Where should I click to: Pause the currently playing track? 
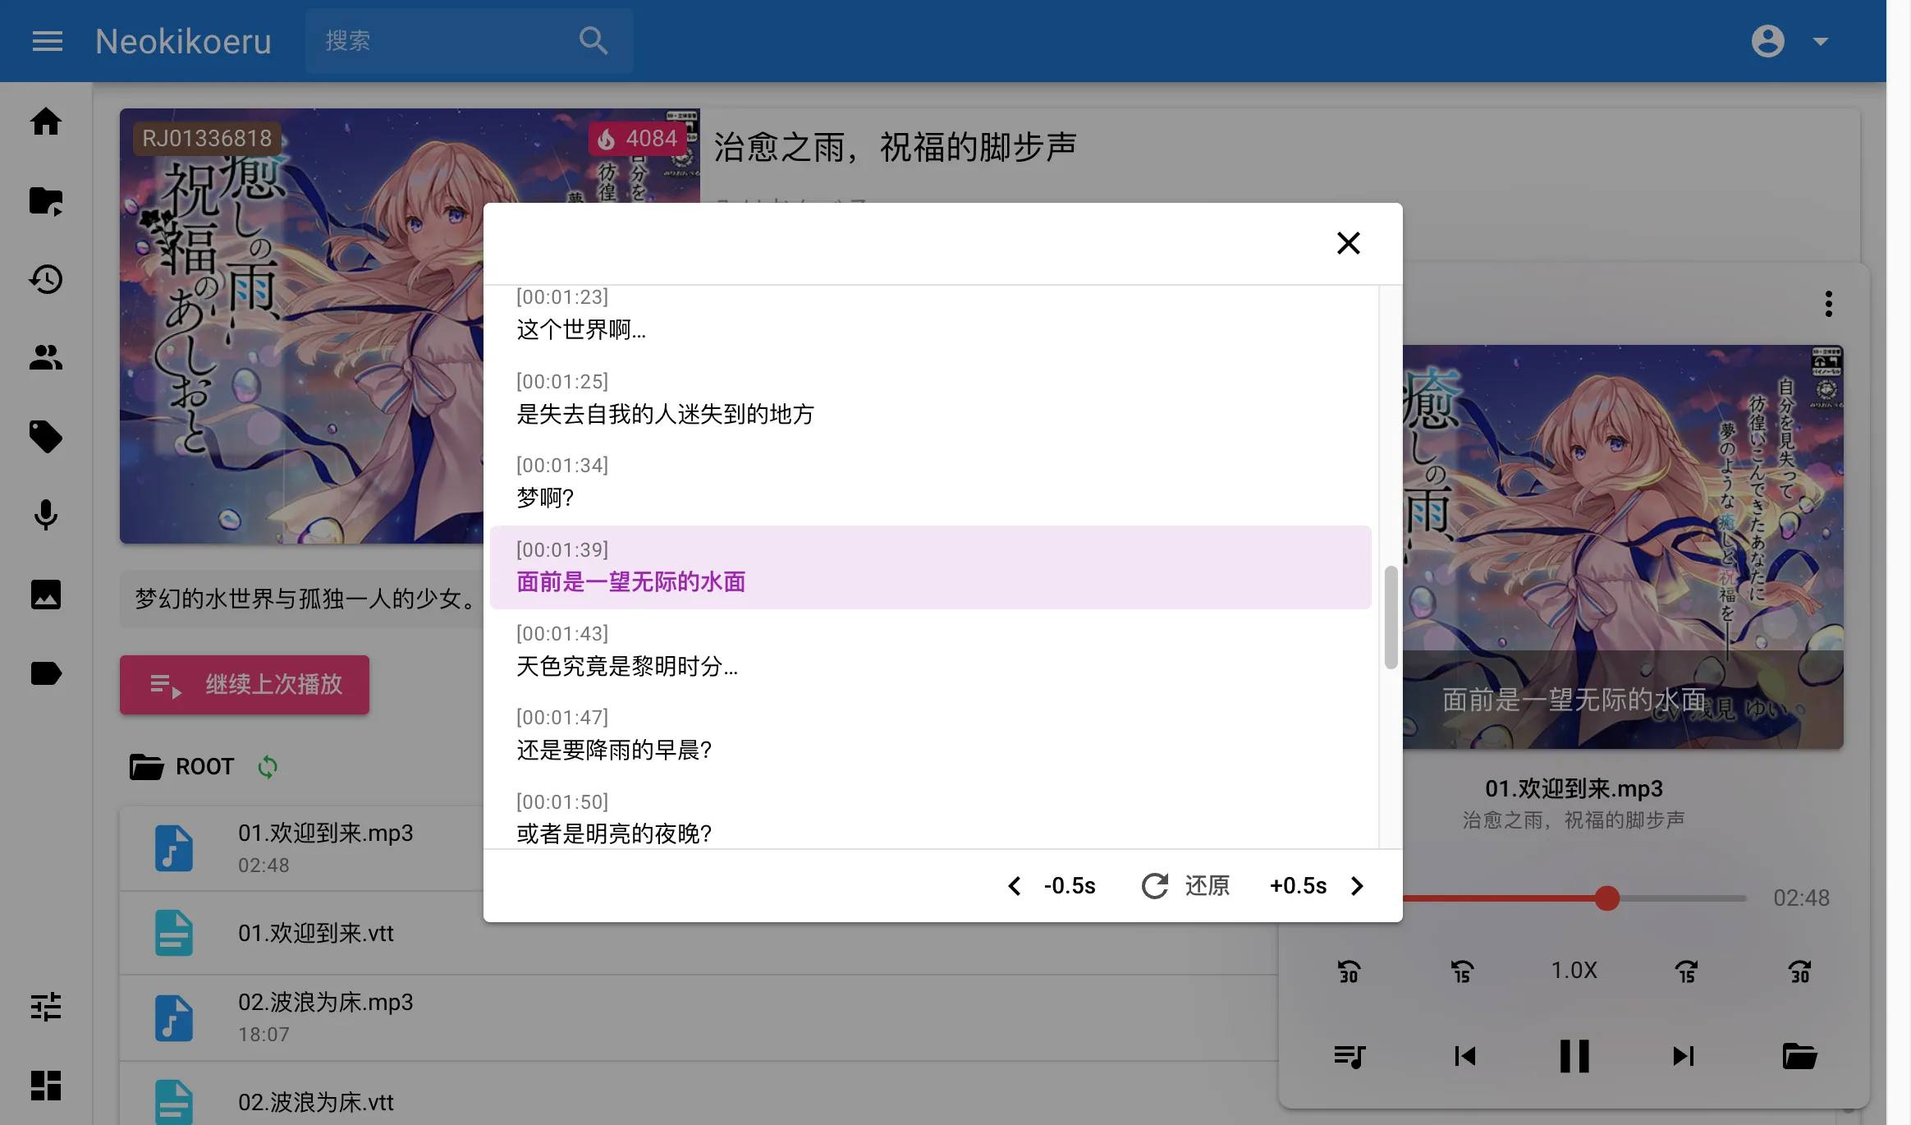click(1573, 1056)
